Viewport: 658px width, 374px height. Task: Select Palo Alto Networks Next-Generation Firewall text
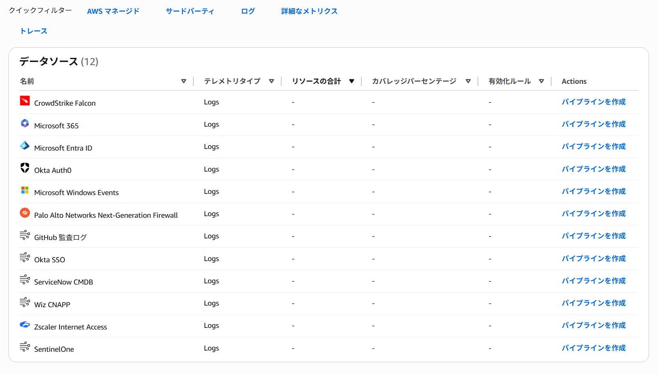[x=106, y=215]
